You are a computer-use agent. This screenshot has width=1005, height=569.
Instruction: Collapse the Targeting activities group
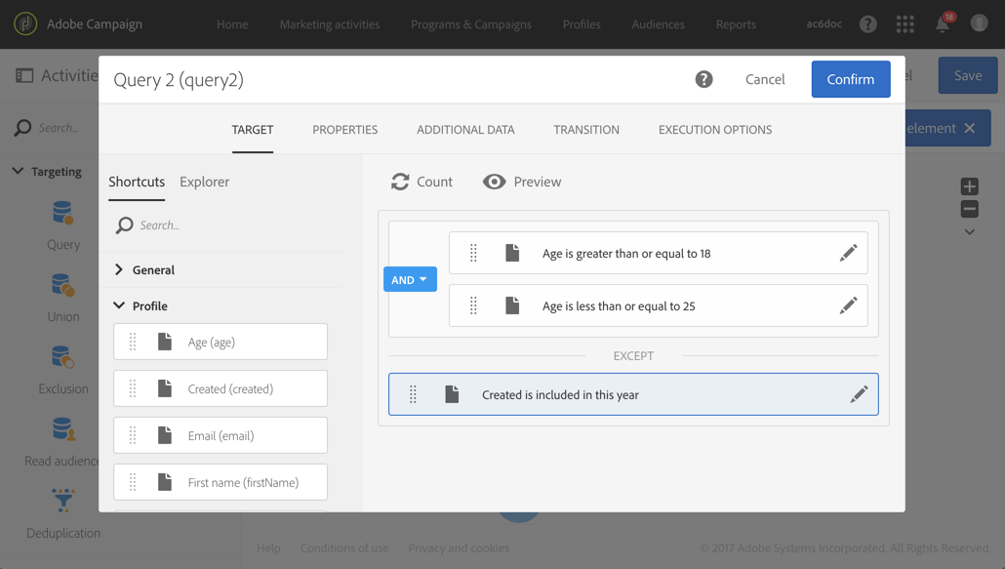[18, 171]
